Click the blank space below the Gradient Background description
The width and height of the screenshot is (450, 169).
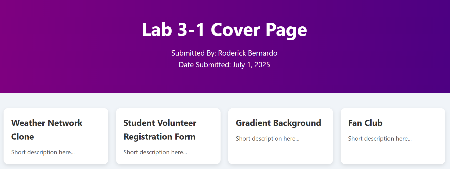click(x=280, y=154)
